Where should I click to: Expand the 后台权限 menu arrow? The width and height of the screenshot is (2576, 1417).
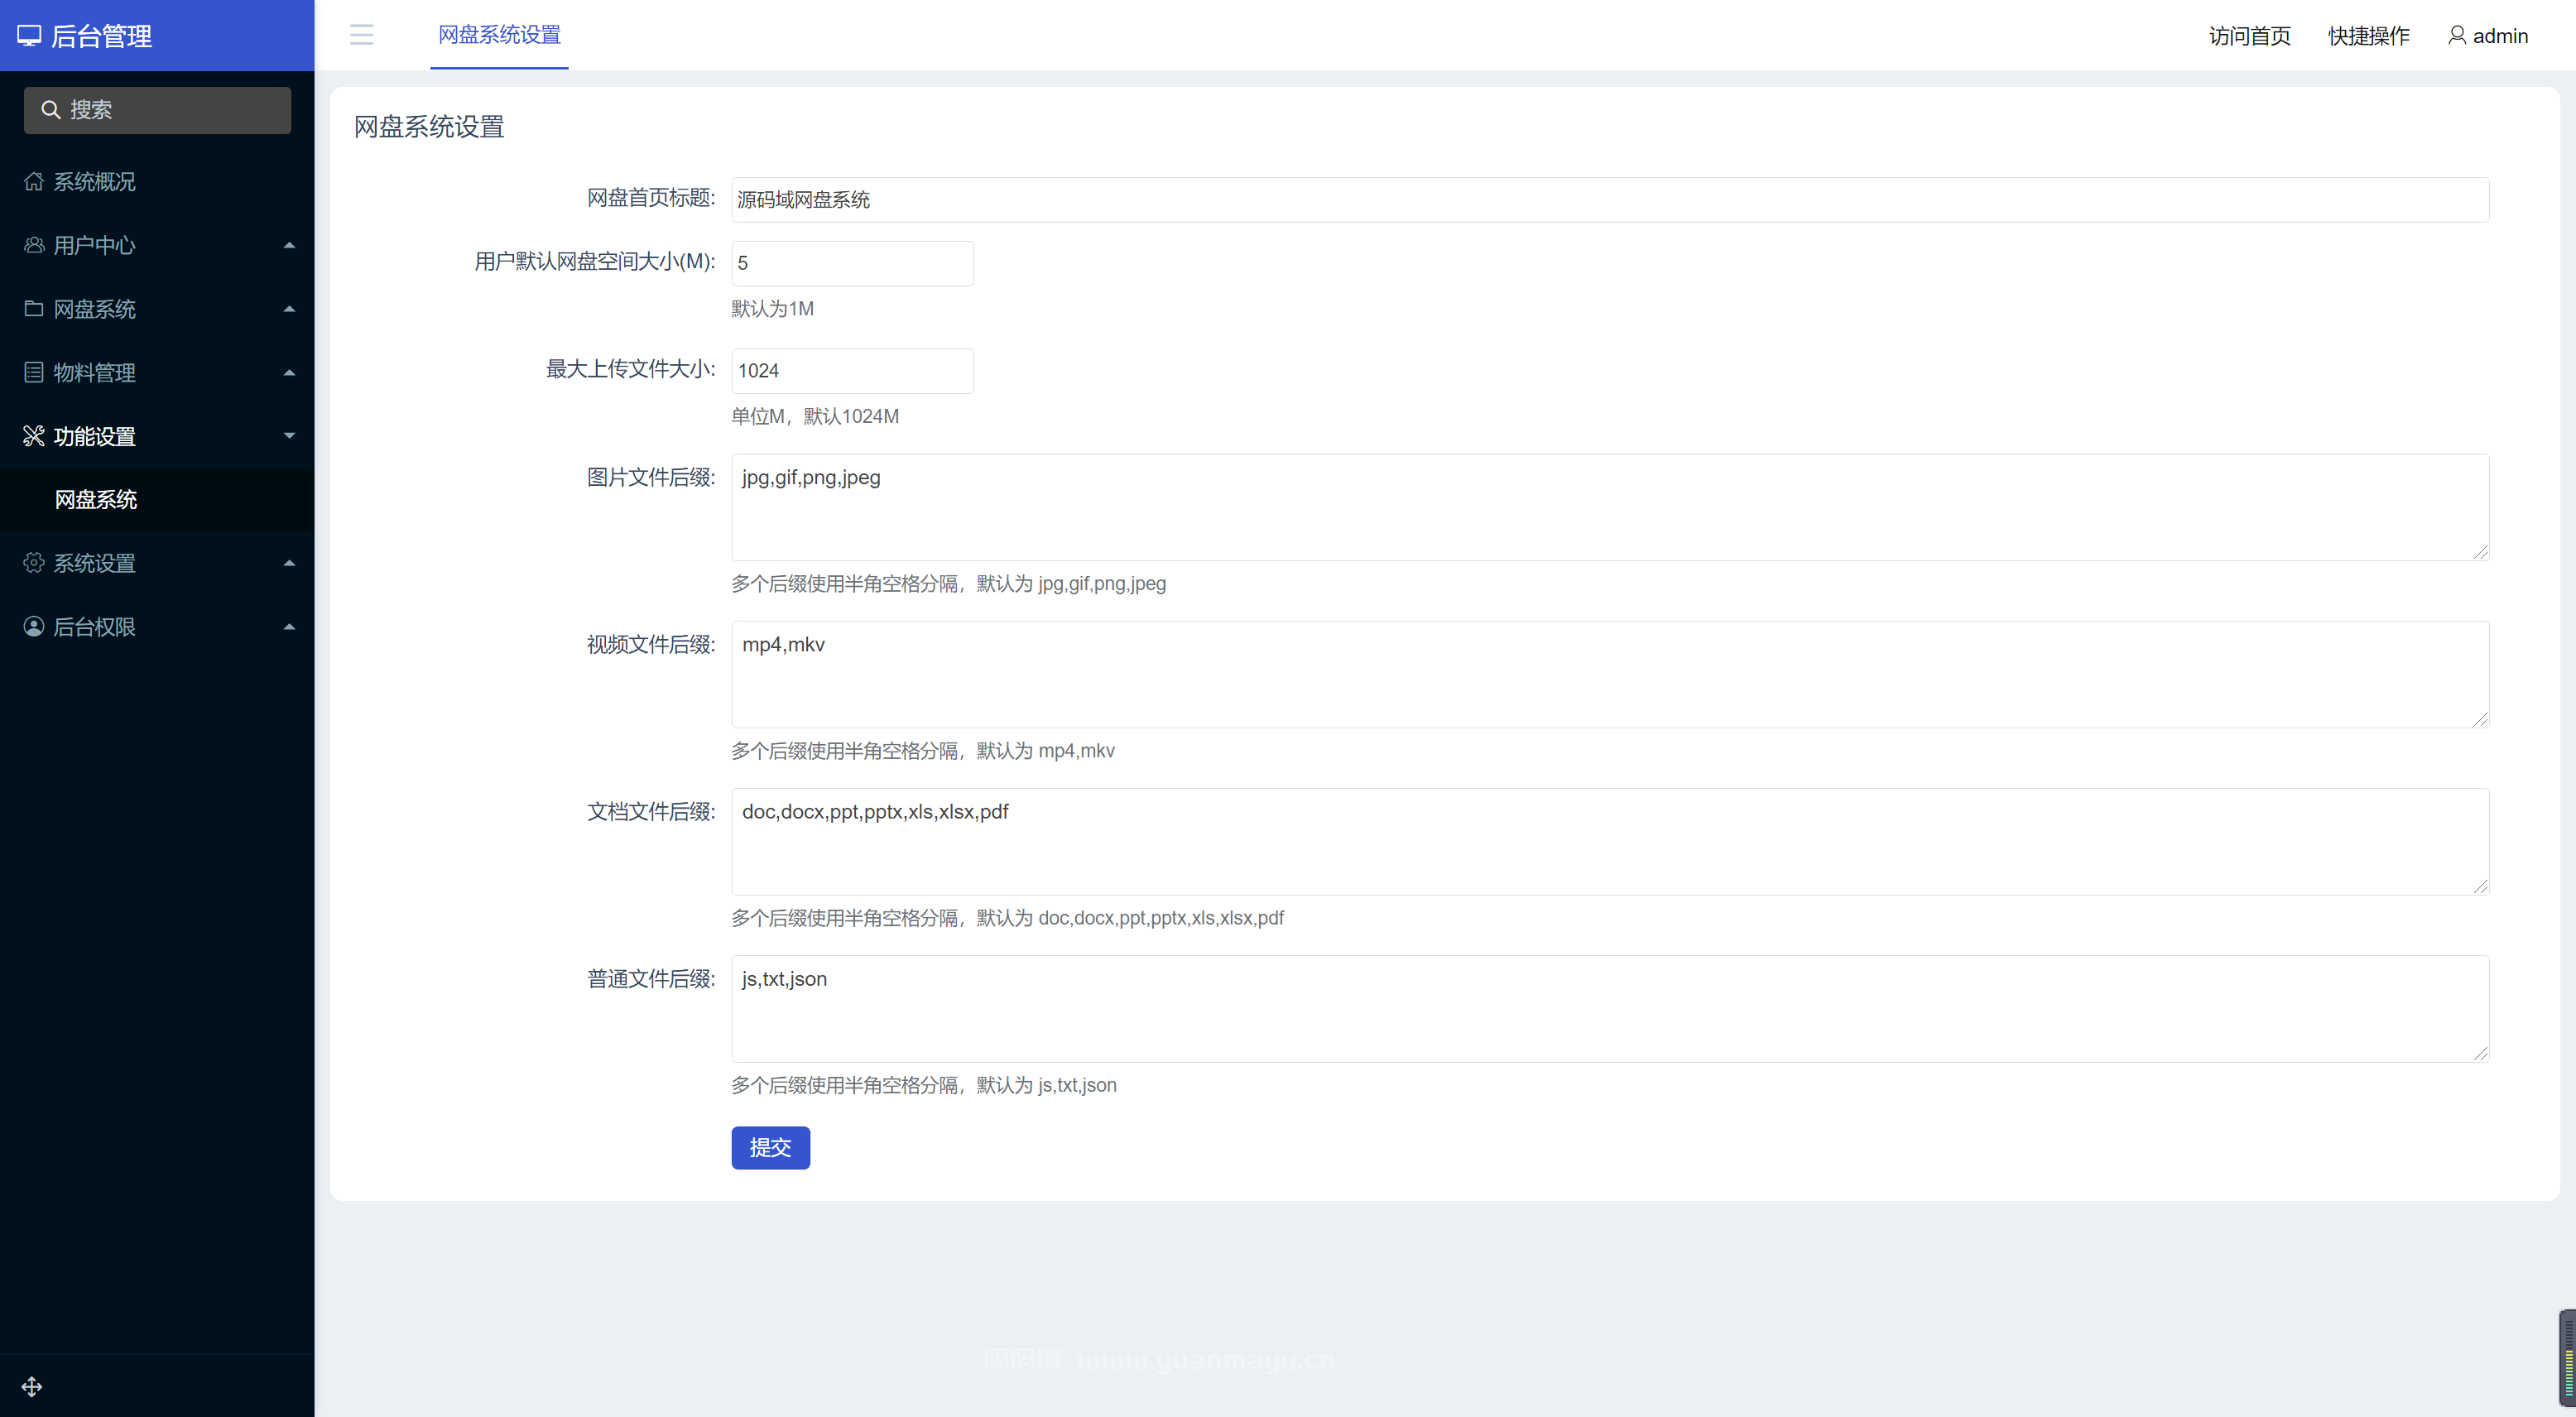point(289,627)
